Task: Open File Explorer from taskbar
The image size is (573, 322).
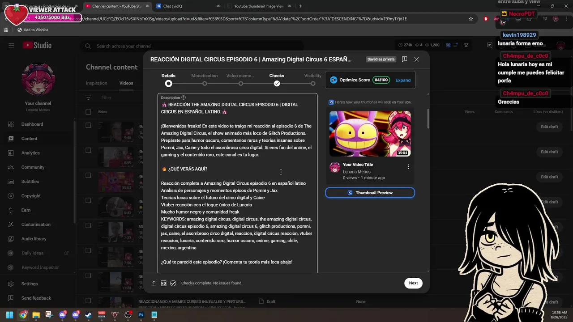Action: tap(36, 315)
